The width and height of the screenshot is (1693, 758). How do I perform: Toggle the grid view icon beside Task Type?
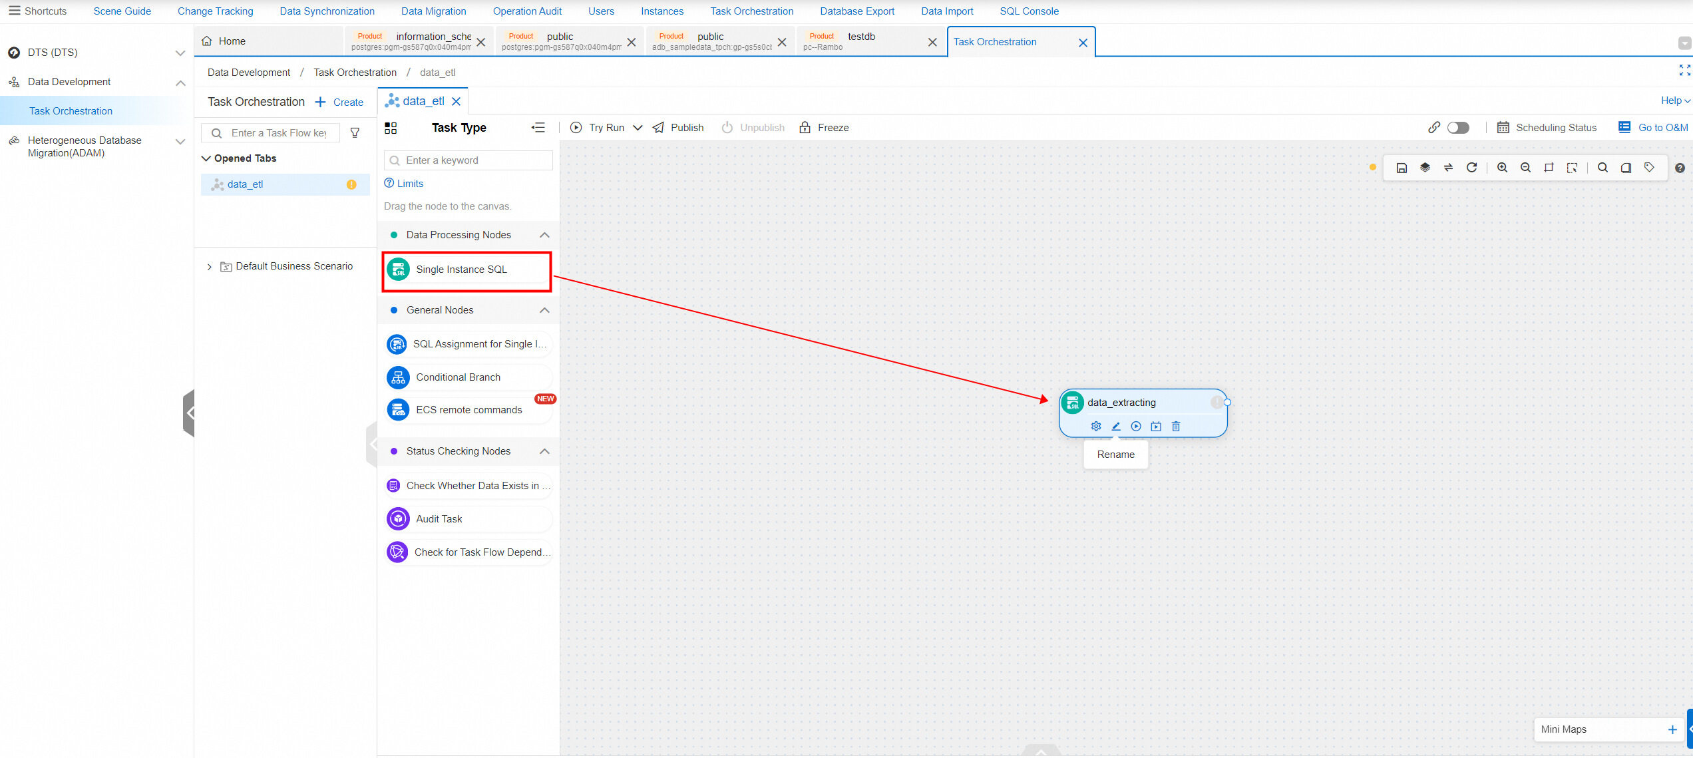[x=391, y=128]
